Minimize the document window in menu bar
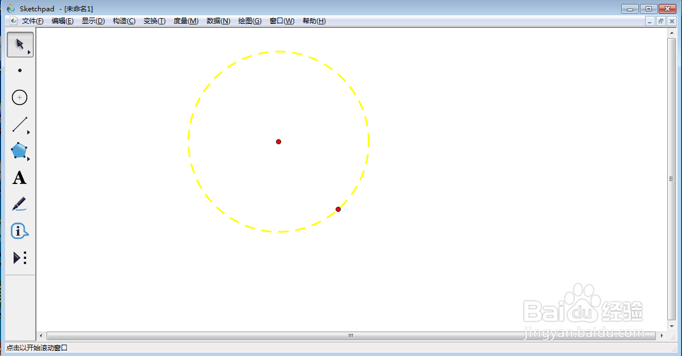Viewport: 682px width, 356px height. pos(651,21)
